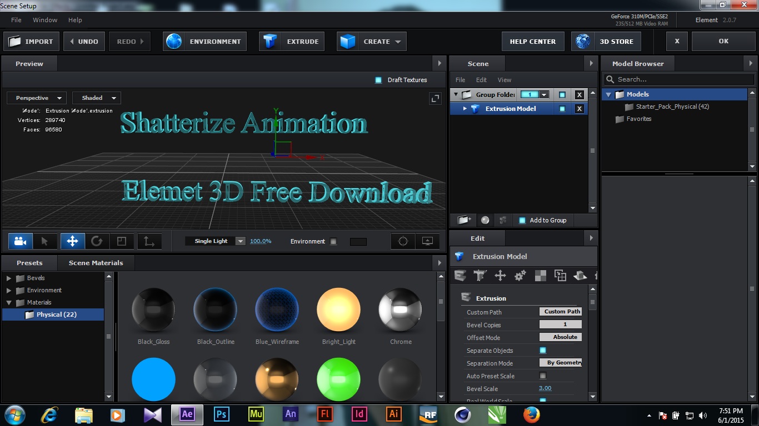The image size is (759, 426).
Task: Open the Extrusion (E) settings icon
Action: click(x=460, y=275)
